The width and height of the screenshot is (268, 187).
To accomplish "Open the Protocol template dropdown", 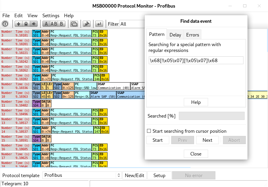I will click(x=82, y=175).
